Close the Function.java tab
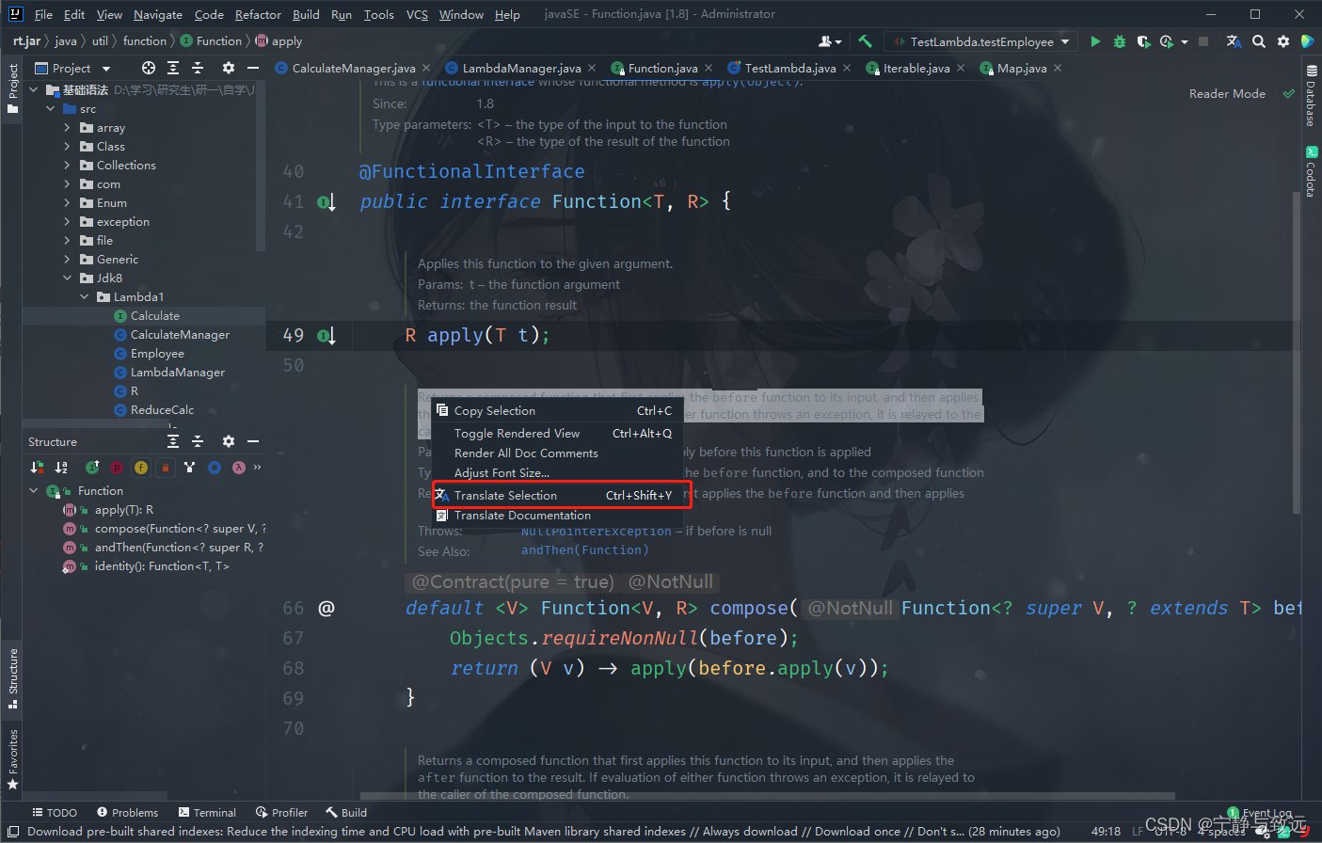 [708, 68]
